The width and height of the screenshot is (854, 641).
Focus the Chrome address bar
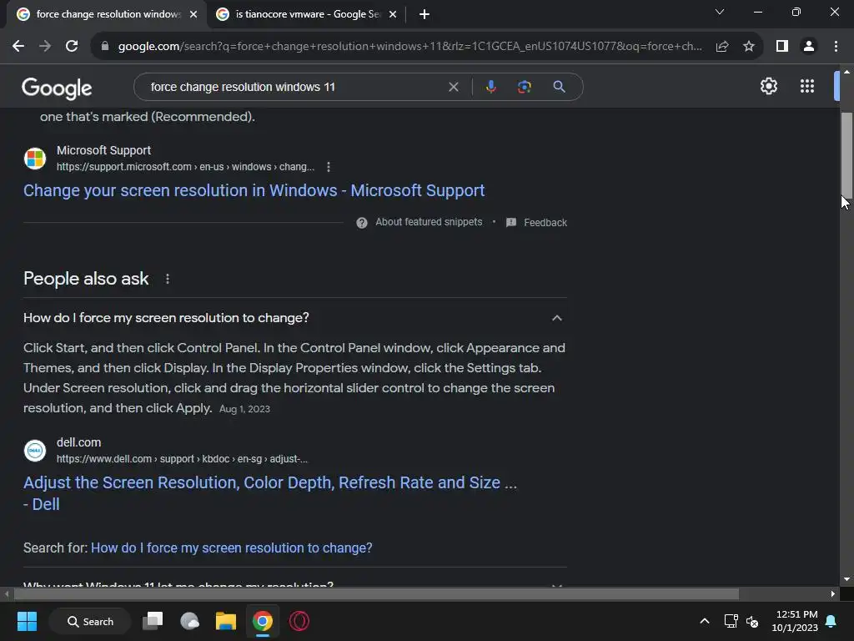[409, 47]
